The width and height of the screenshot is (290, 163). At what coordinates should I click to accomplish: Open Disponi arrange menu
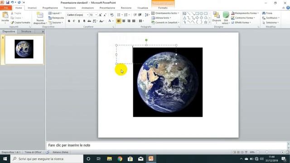pyautogui.click(x=217, y=18)
